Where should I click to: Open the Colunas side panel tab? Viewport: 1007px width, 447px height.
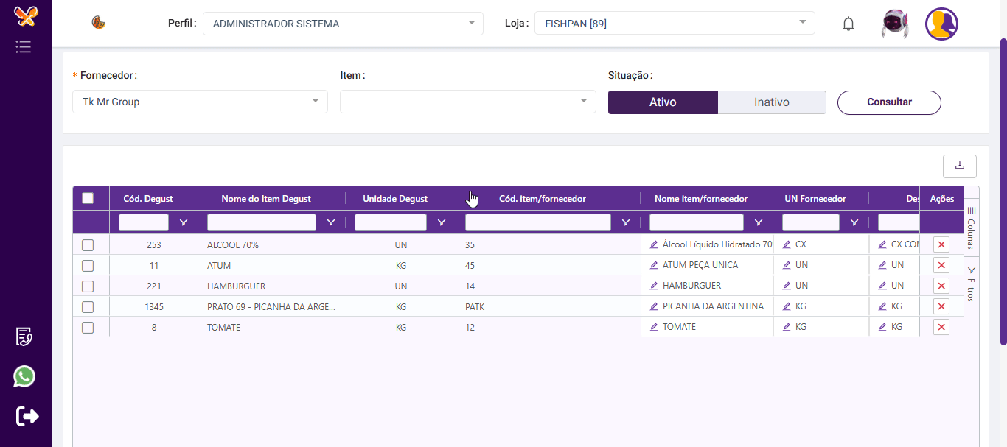(x=971, y=229)
